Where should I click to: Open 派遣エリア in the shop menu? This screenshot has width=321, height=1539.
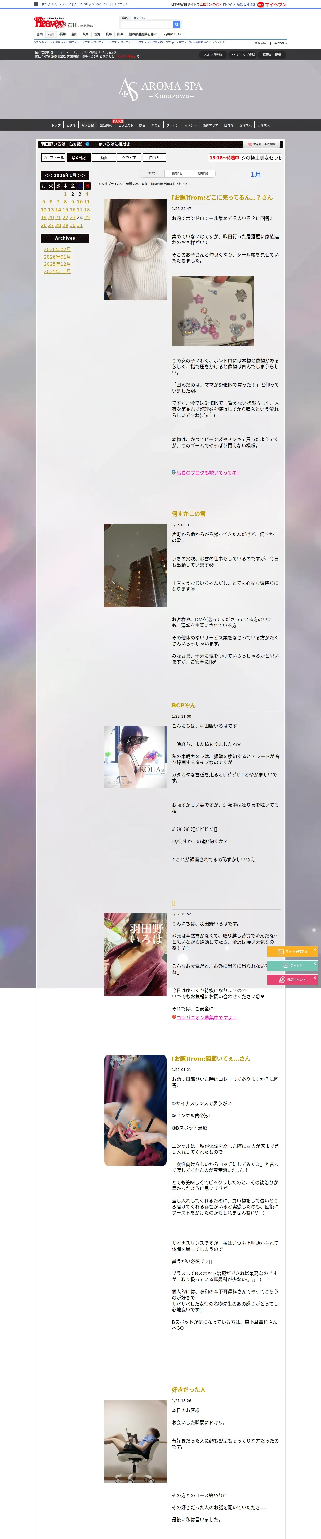tap(210, 125)
